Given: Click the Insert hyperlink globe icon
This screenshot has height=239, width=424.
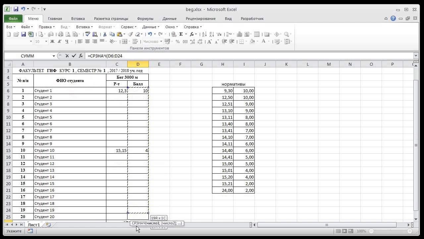Looking at the screenshot, I should 174,34.
